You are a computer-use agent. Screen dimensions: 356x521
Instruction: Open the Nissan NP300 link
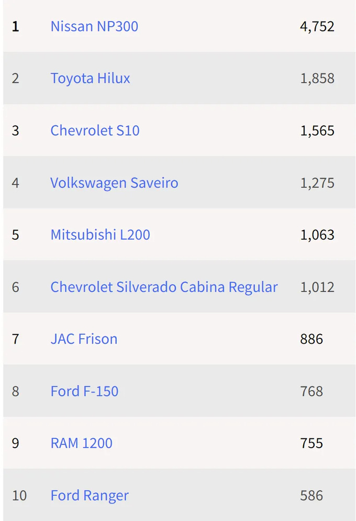94,26
